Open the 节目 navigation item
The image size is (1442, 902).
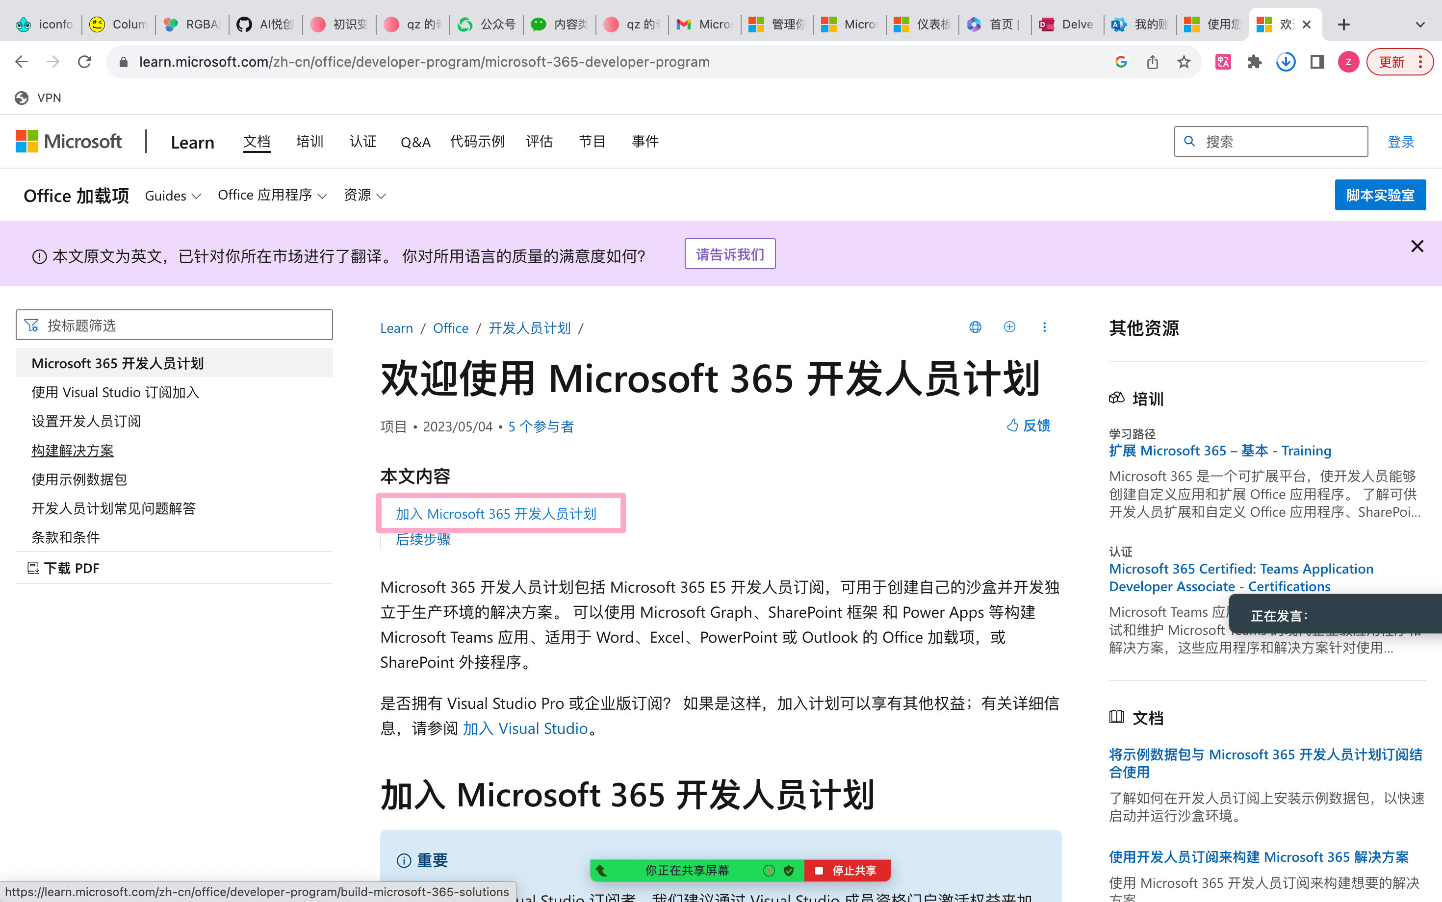(592, 141)
